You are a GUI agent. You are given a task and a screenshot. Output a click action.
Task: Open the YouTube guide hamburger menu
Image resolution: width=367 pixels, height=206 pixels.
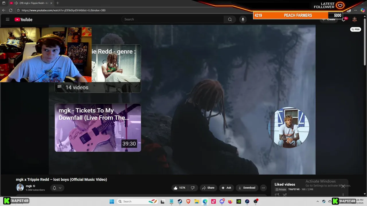[8, 19]
